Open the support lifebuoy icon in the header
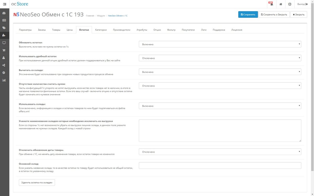314x196 pixels. pyautogui.click(x=290, y=4)
